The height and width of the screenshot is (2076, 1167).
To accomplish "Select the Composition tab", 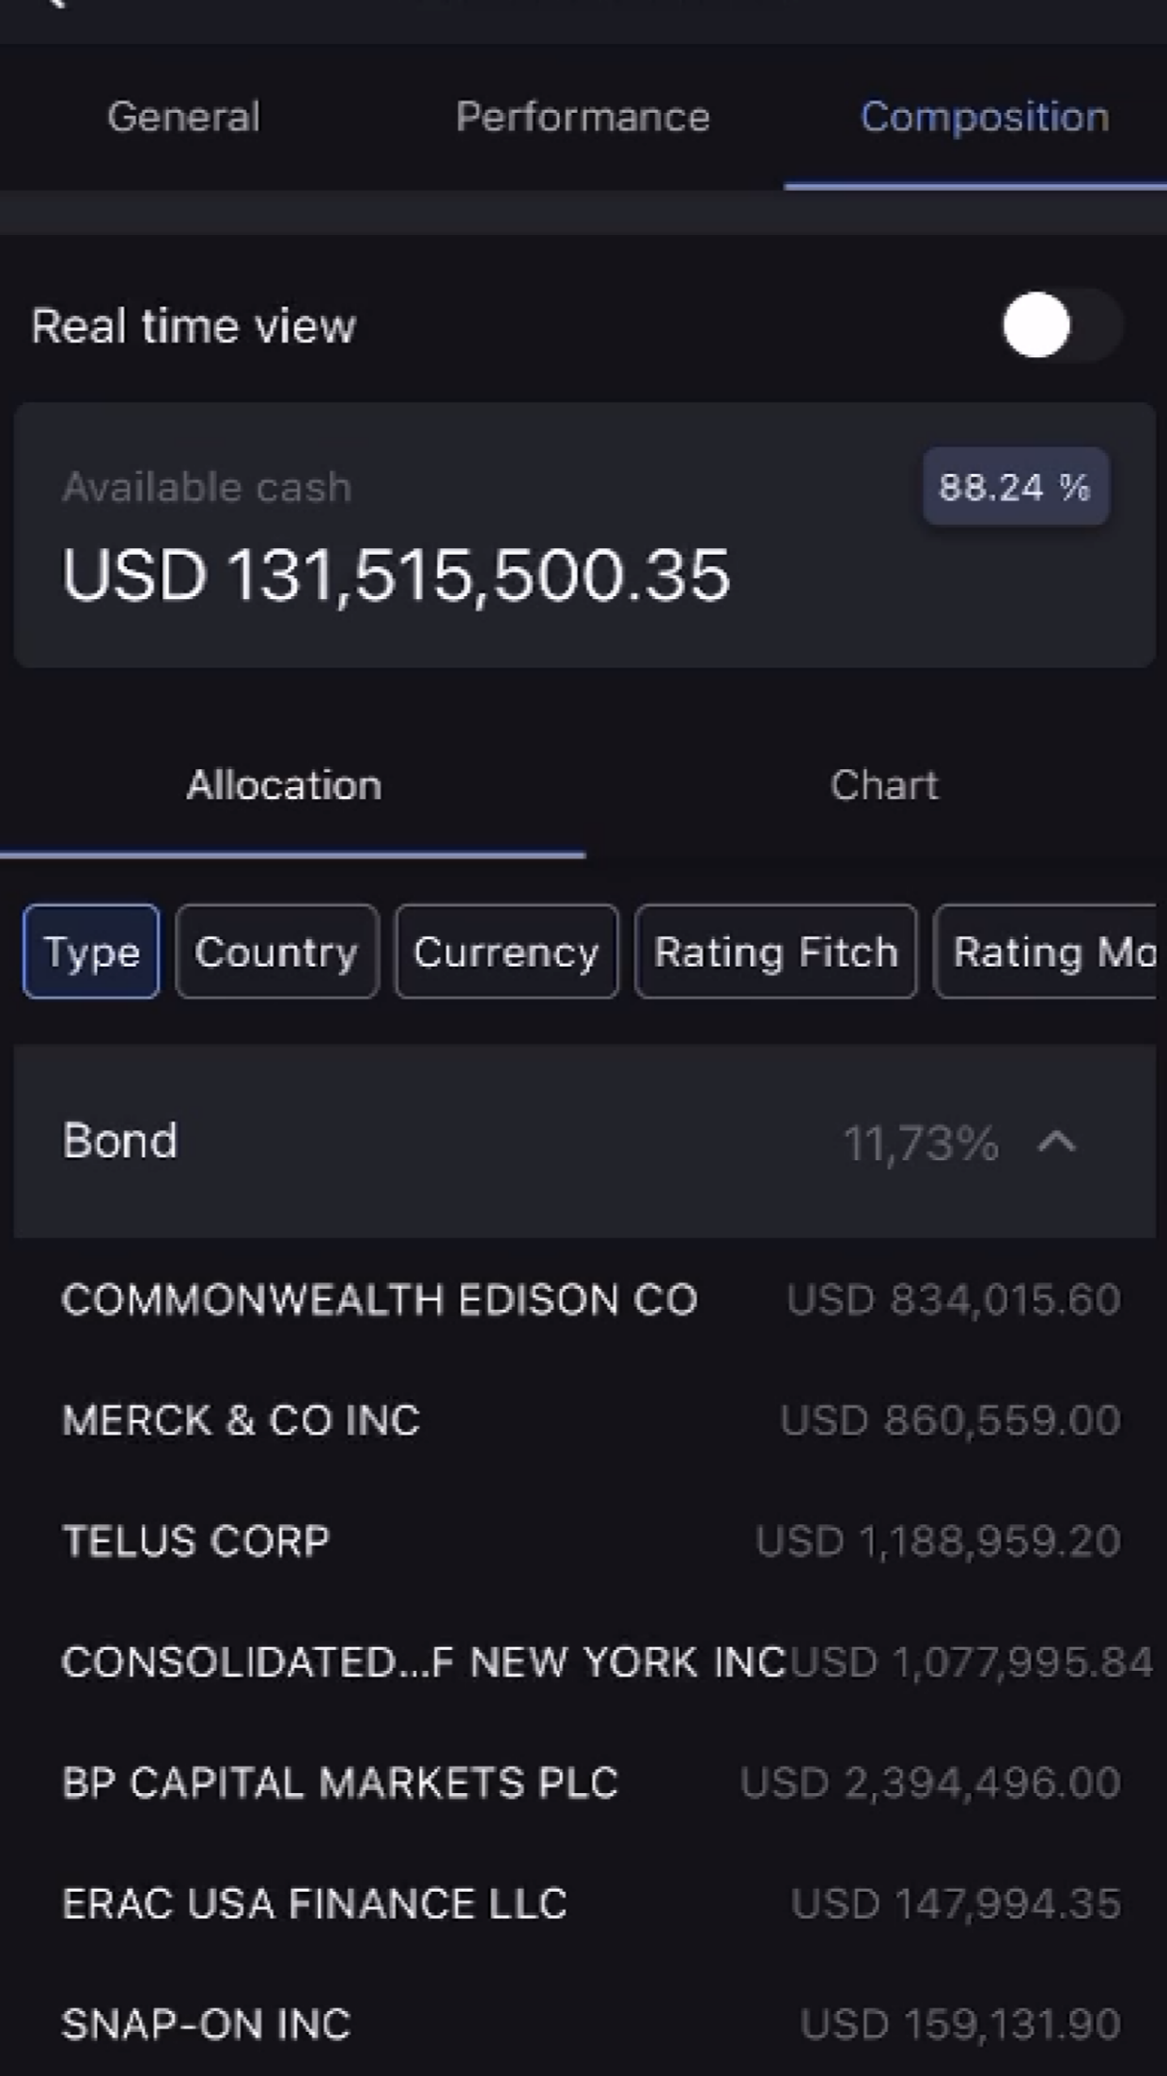I will 984,117.
